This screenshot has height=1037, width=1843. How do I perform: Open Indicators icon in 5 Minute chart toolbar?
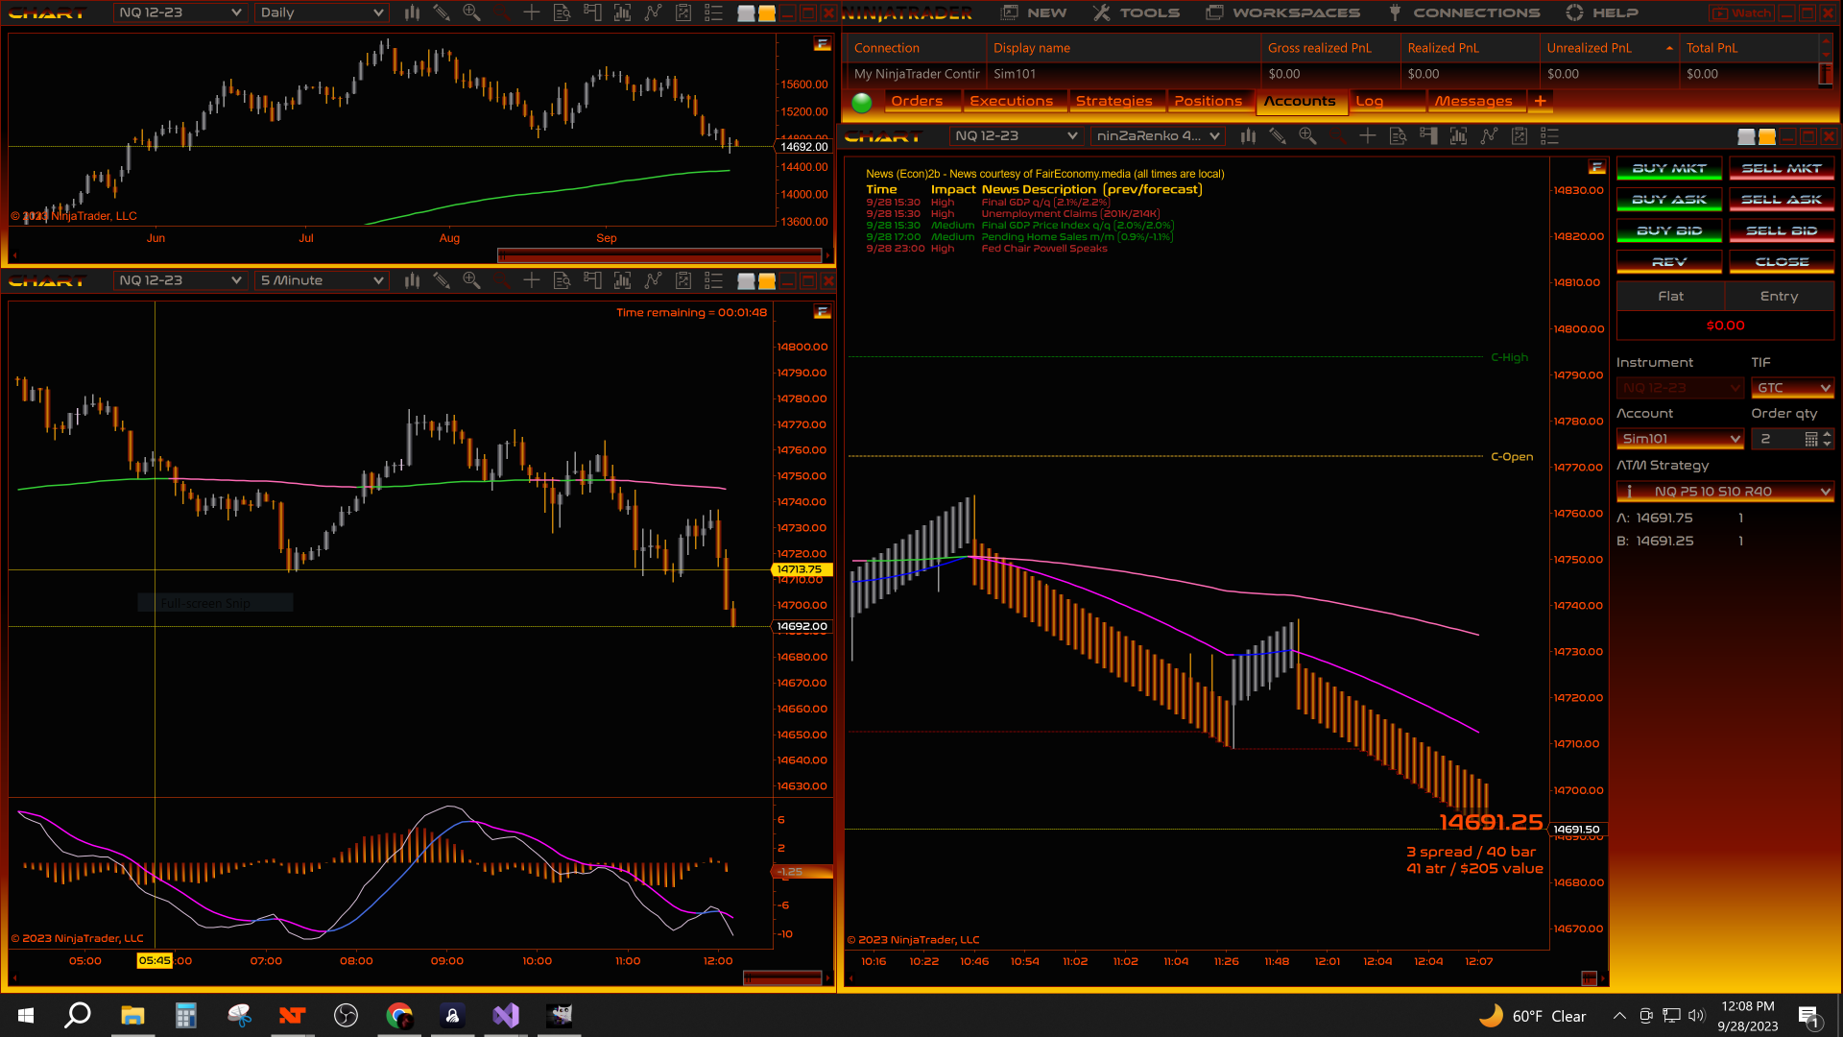623,280
